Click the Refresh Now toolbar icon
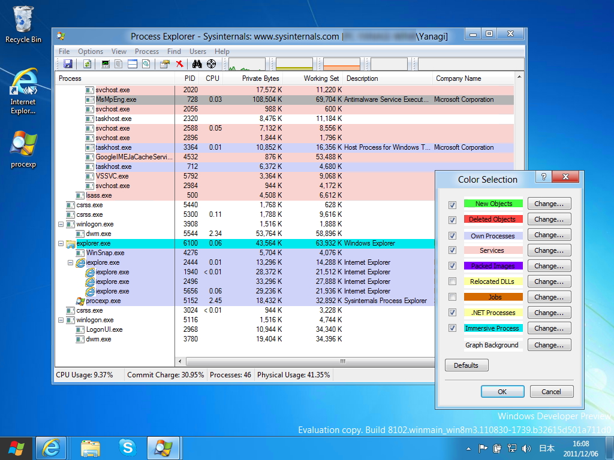The height and width of the screenshot is (460, 614). point(87,63)
